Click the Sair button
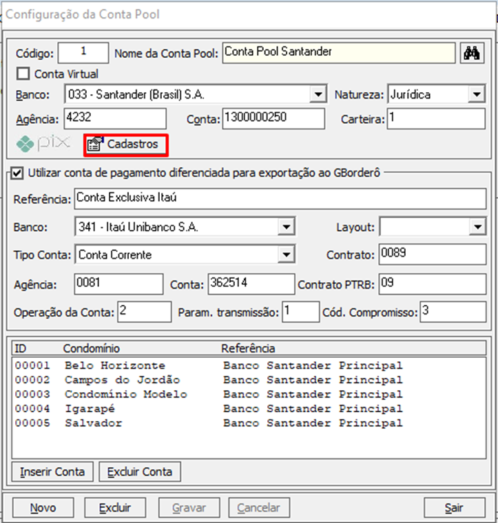This screenshot has height=523, width=498. pos(455,508)
